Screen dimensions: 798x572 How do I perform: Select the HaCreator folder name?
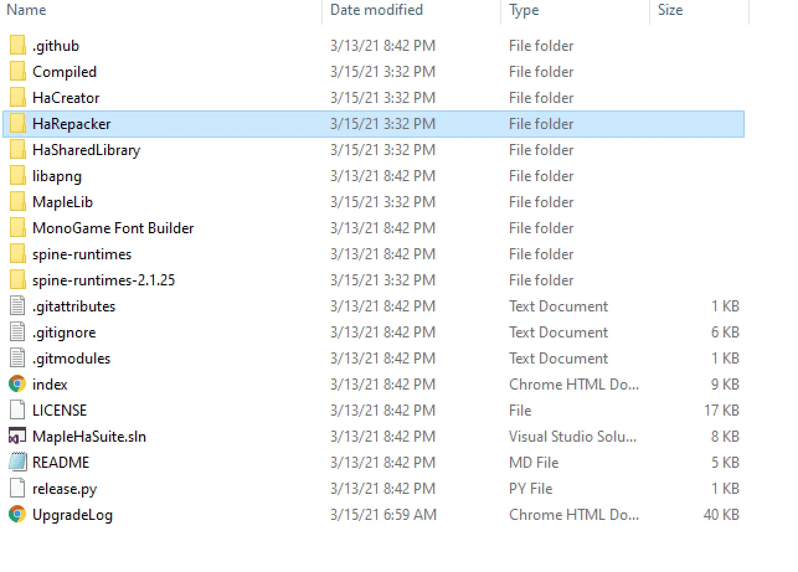coord(66,98)
